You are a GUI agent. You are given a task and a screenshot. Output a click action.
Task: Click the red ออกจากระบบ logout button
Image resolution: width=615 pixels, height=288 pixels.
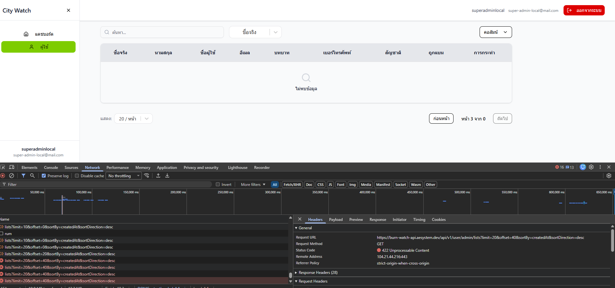coord(584,10)
